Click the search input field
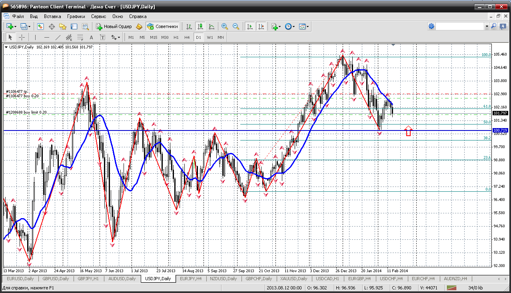The height and width of the screenshot is (293, 511). 460,26
